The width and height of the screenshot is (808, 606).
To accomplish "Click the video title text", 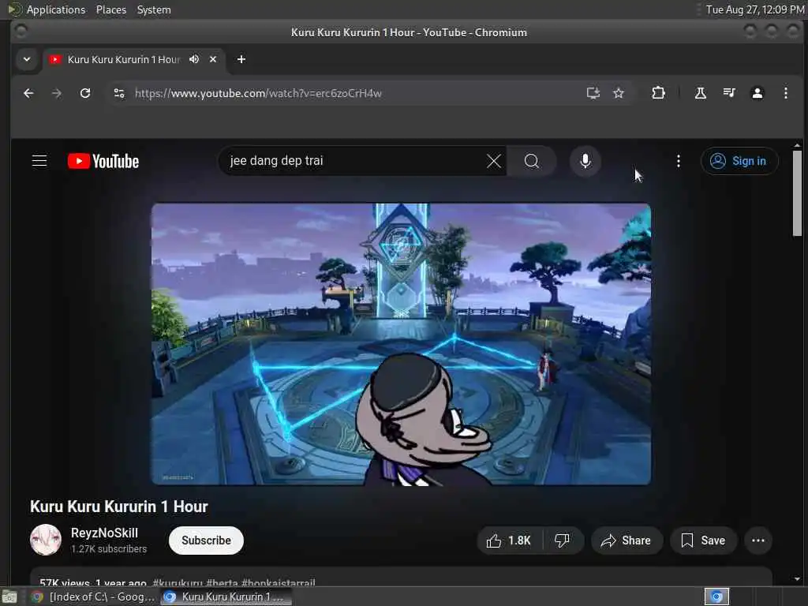I will pyautogui.click(x=119, y=507).
